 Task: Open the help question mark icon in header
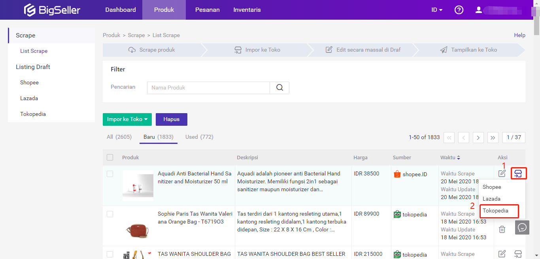pos(459,10)
